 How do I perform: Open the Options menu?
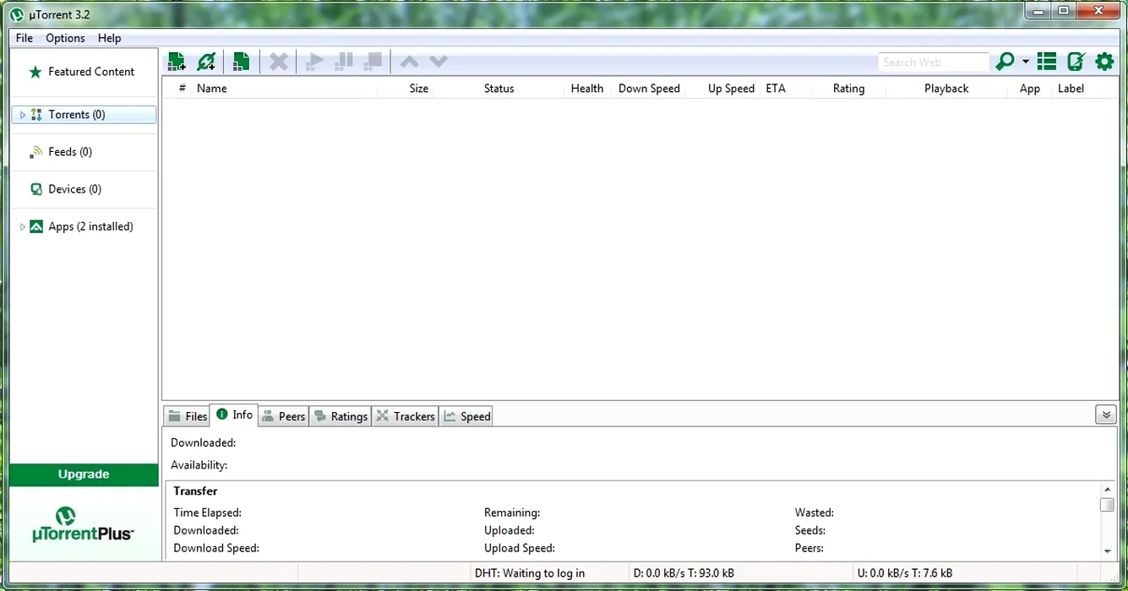pyautogui.click(x=65, y=38)
